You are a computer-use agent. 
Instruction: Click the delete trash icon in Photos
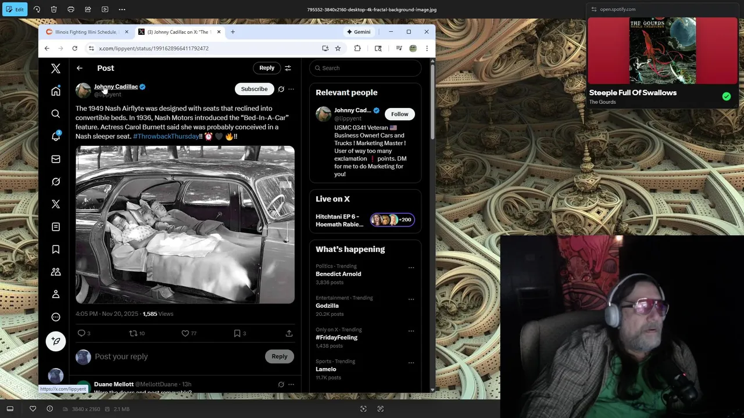(53, 9)
